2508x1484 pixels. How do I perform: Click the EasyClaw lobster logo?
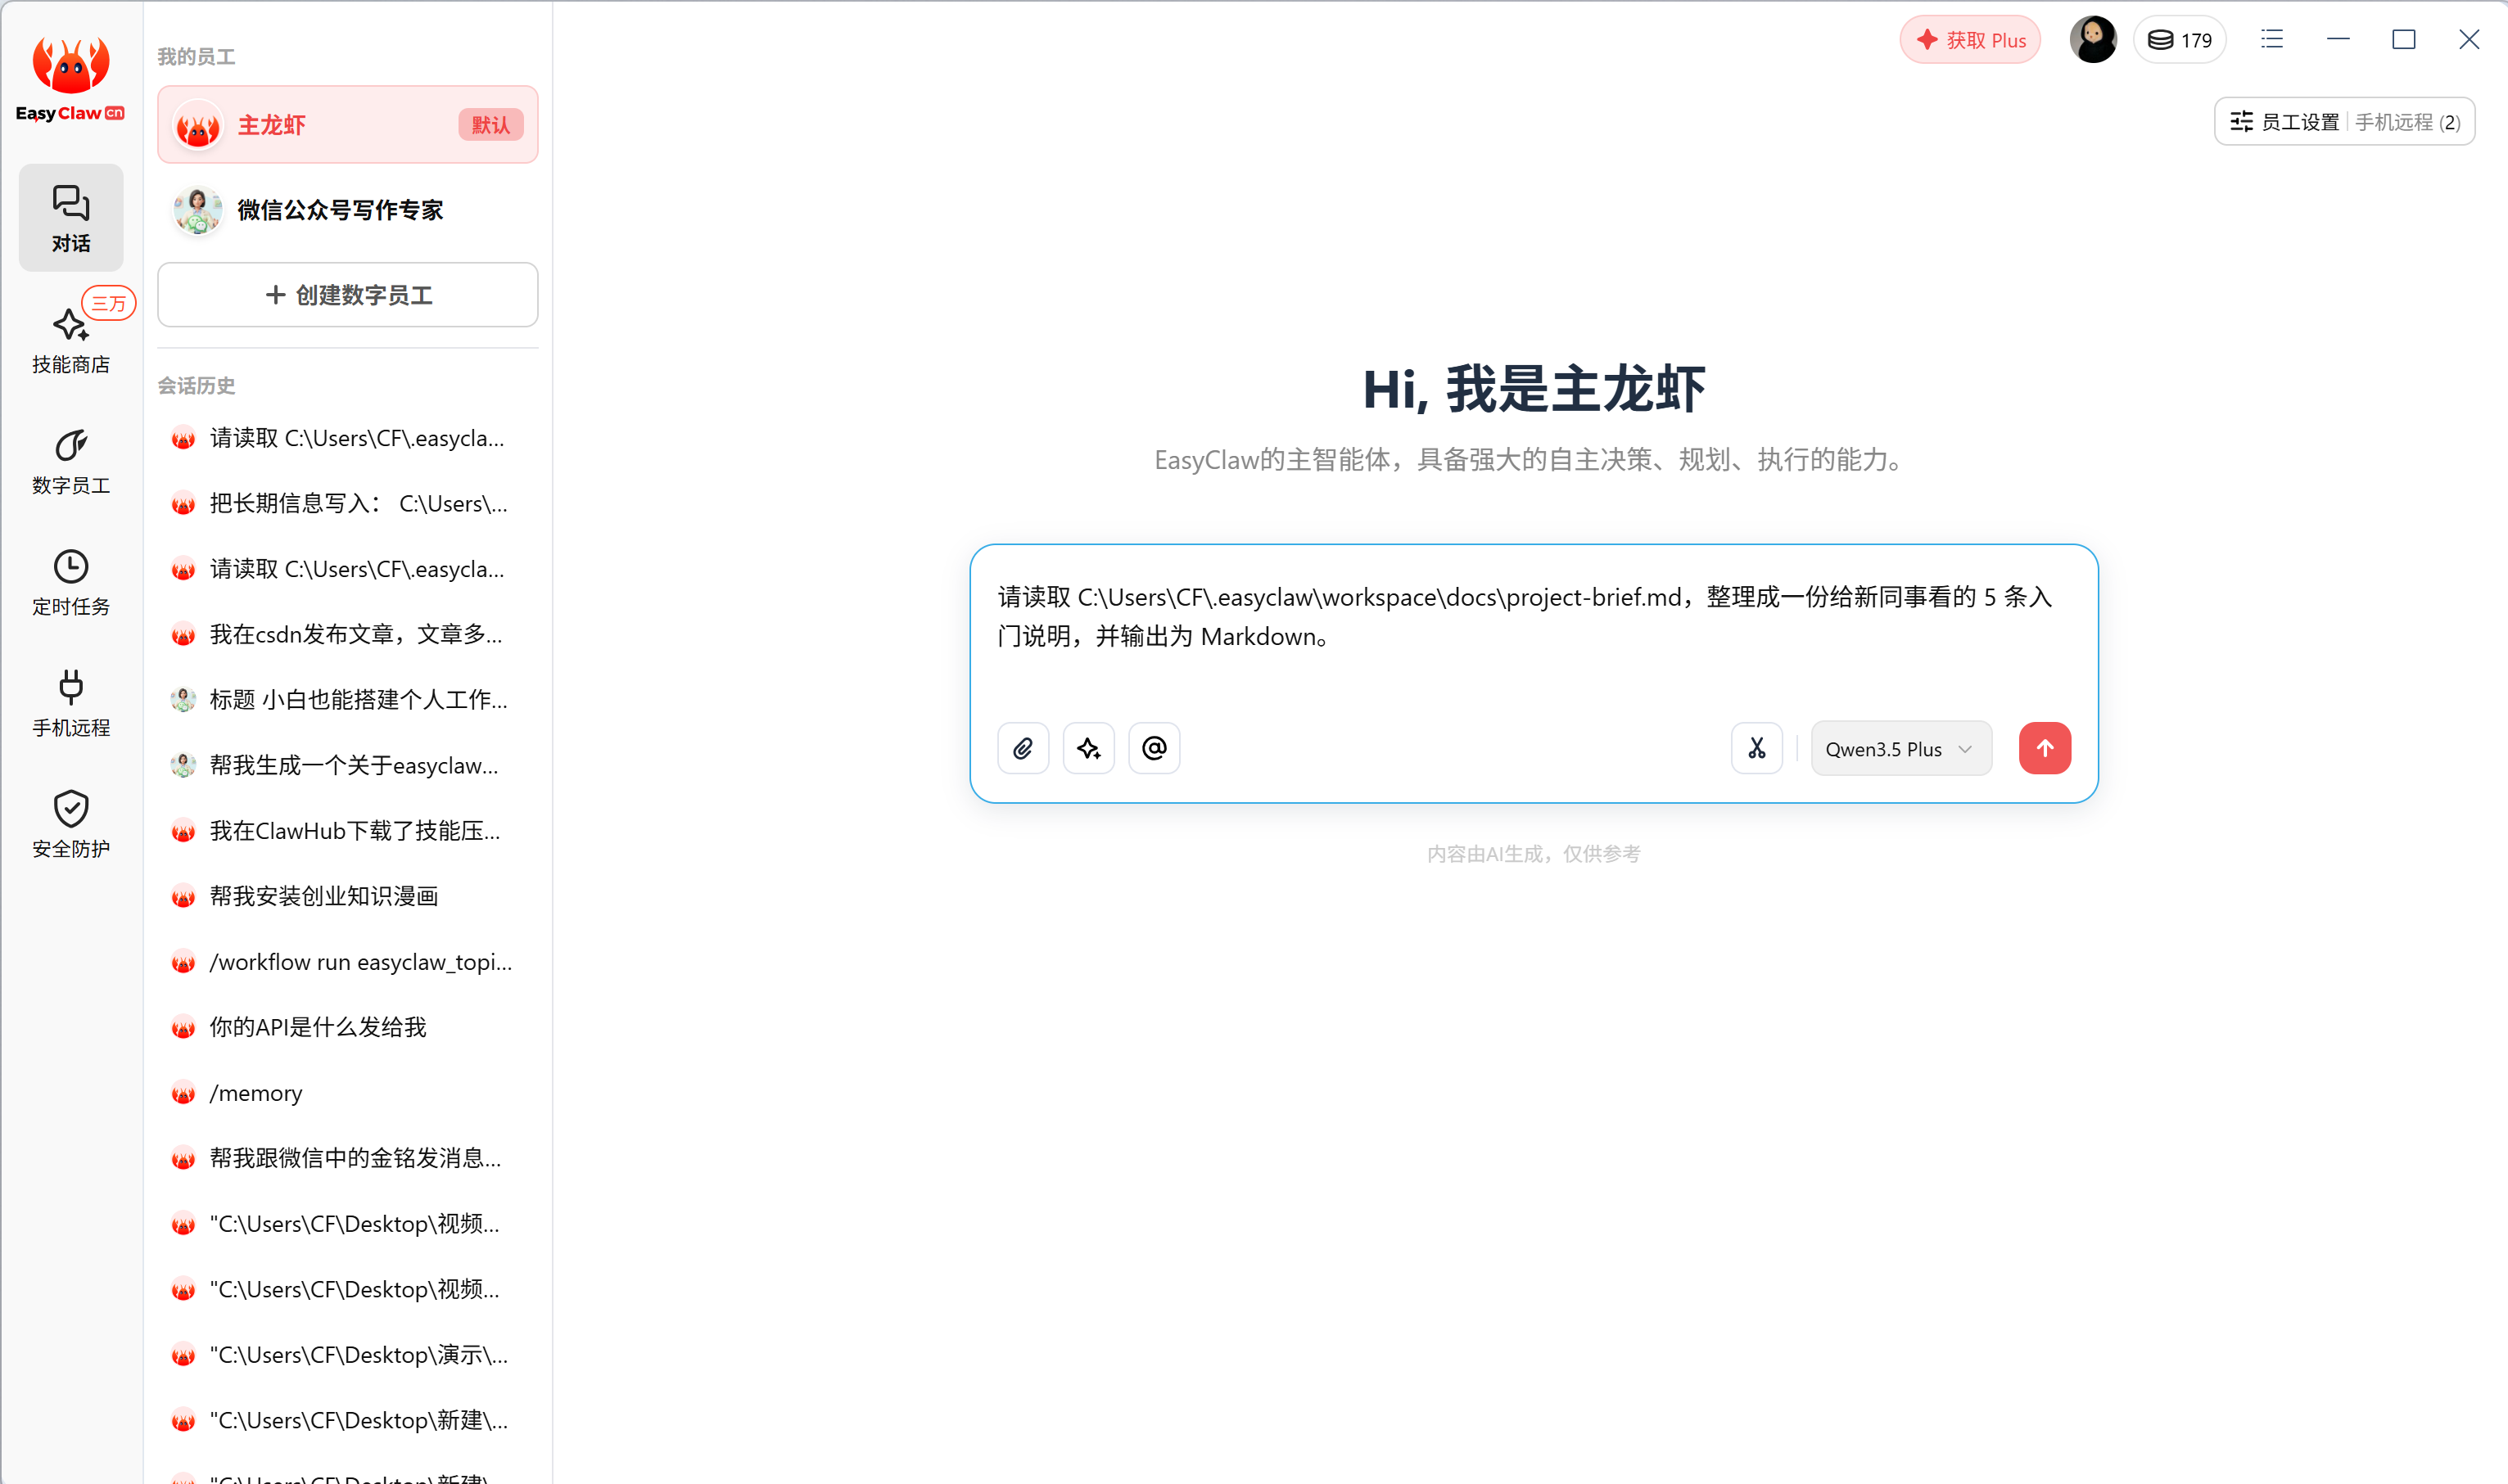(70, 79)
